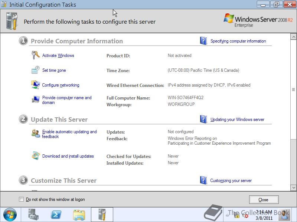Click the WORKGROUP value text
The width and height of the screenshot is (297, 222).
tap(181, 104)
